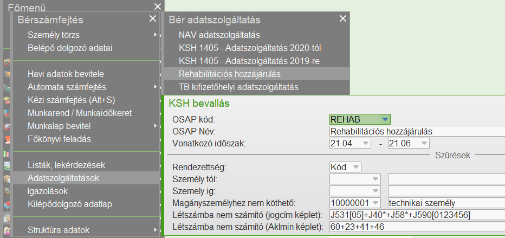Click the house icon in left sidebar

pyautogui.click(x=7, y=205)
